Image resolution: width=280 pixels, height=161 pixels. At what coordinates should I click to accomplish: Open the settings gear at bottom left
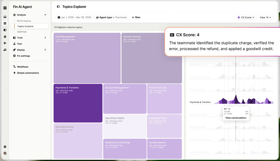(x=5, y=147)
